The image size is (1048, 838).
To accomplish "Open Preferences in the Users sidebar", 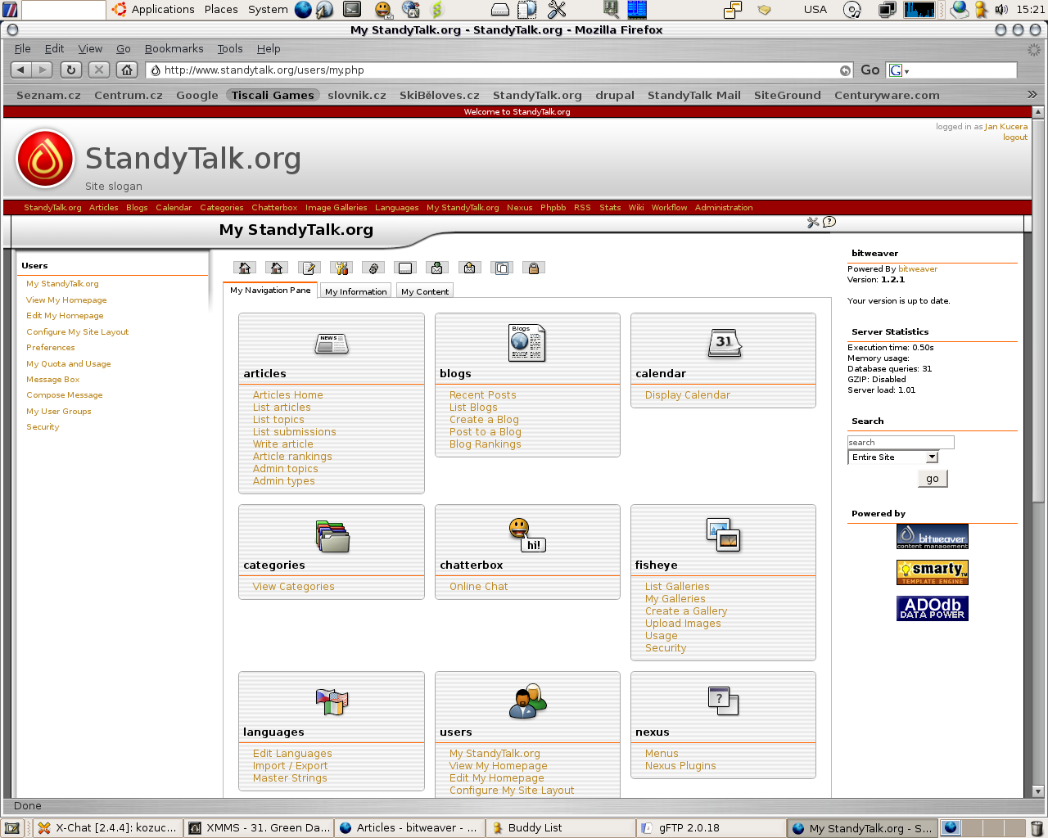I will click(x=50, y=348).
